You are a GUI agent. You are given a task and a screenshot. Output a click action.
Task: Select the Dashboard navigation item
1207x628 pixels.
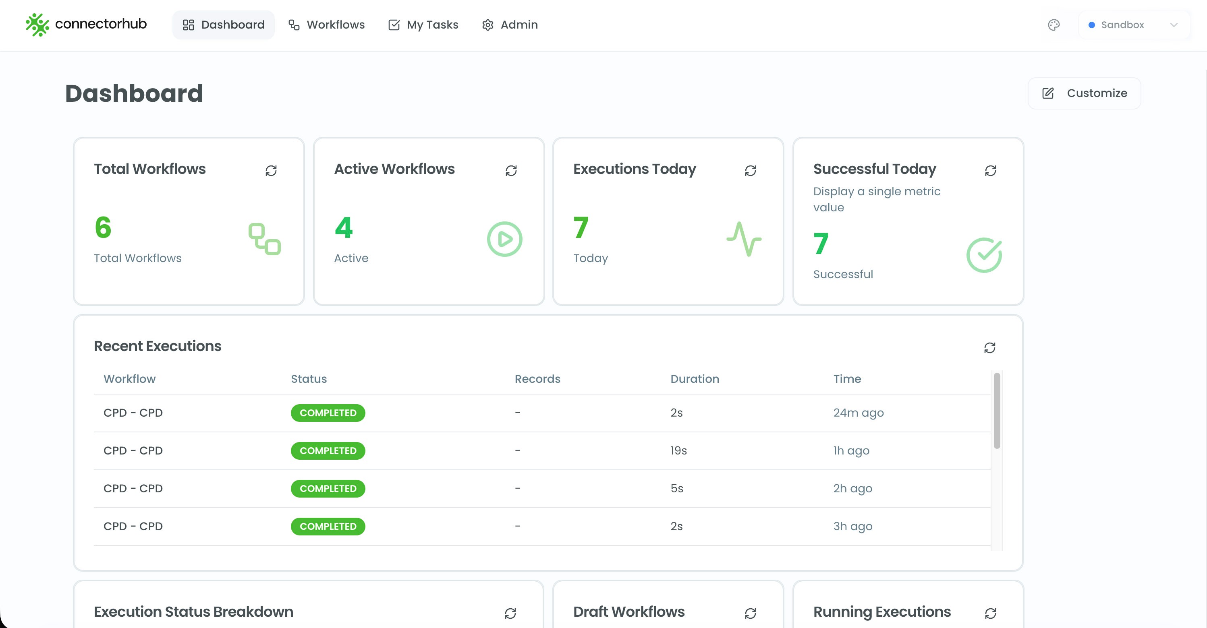224,24
